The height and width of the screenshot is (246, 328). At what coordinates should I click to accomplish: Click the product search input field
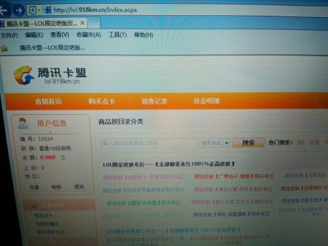149,144
